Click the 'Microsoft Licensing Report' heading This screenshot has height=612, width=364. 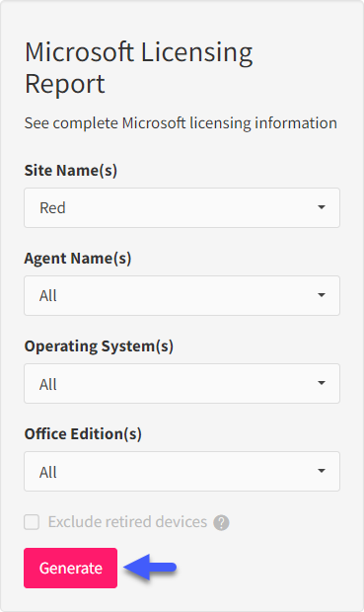pos(138,67)
